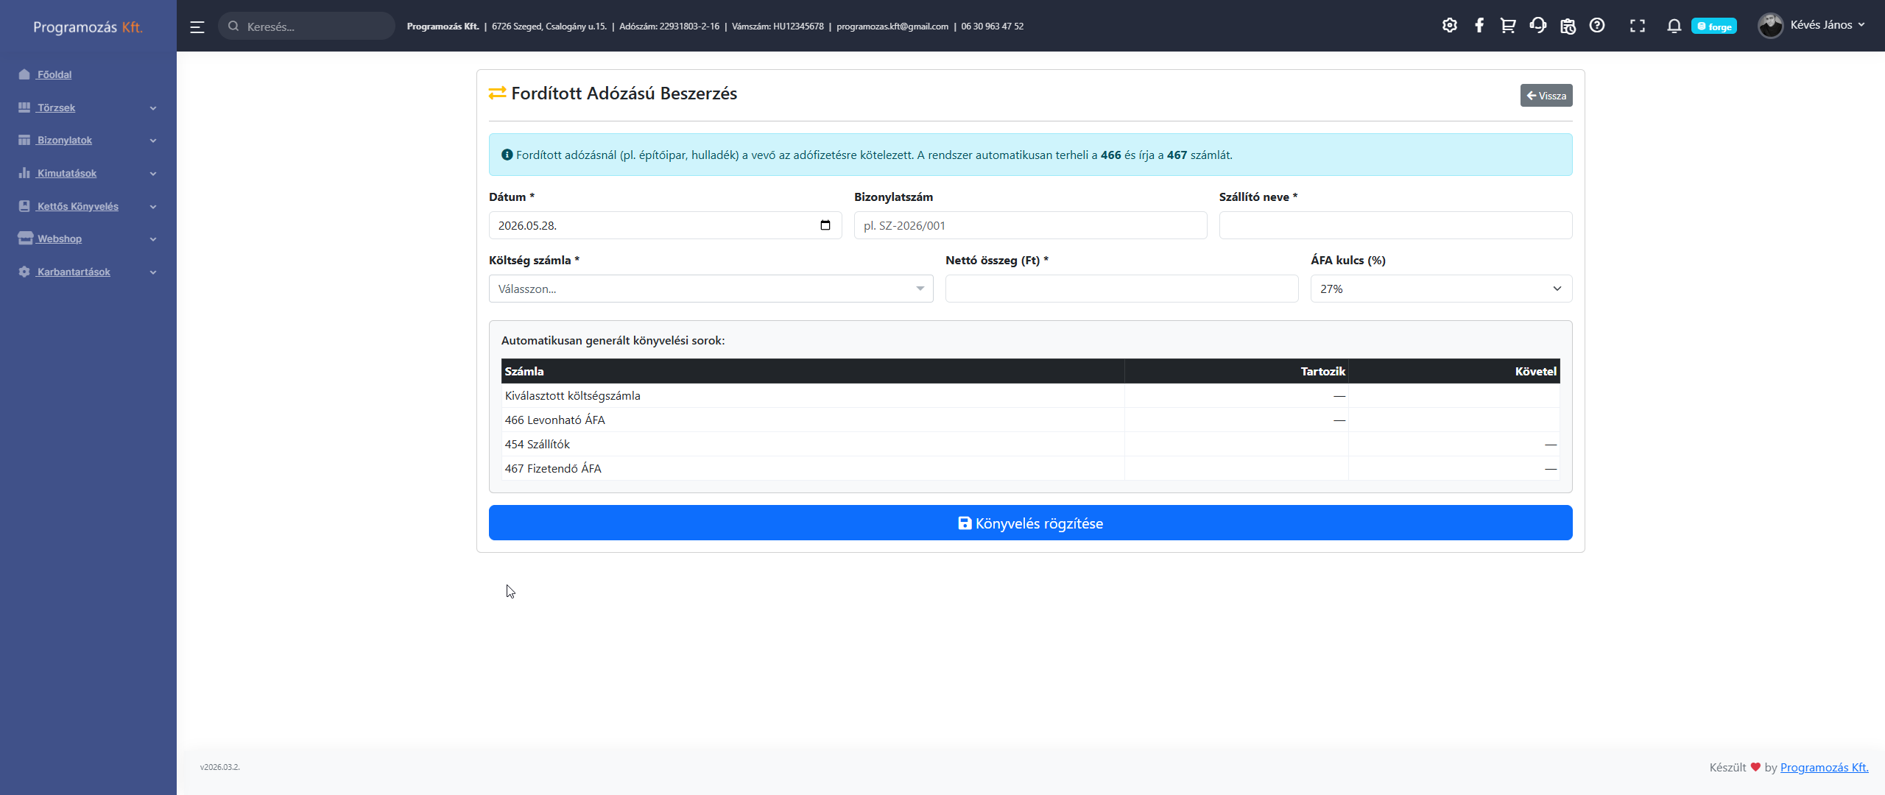Click the headset support icon

click(x=1537, y=26)
